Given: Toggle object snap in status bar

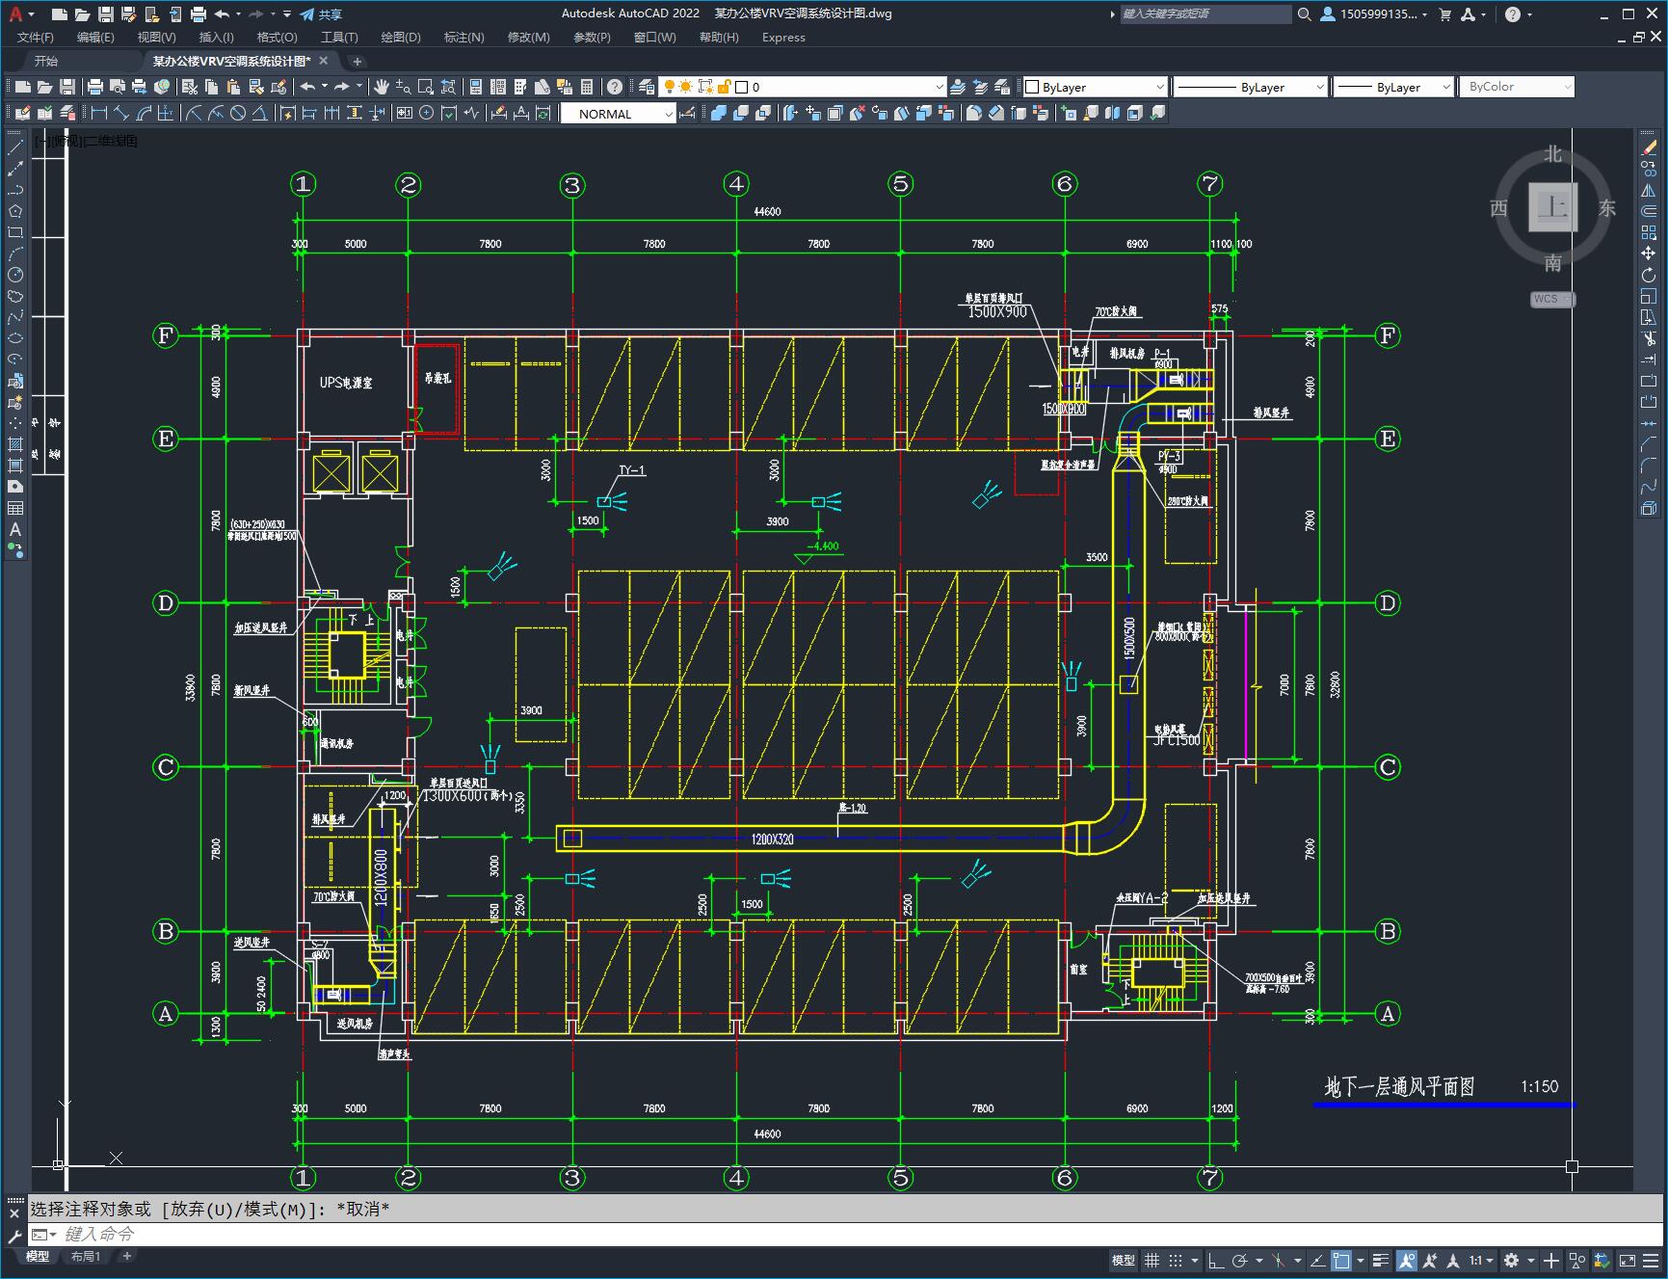Looking at the screenshot, I should [x=1341, y=1260].
